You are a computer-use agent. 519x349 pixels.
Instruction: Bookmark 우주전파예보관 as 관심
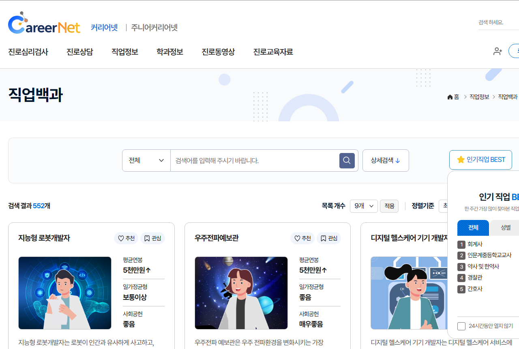(329, 238)
